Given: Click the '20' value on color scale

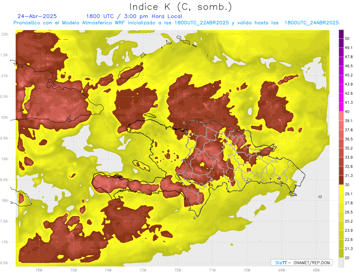Looking at the screenshot, I should click(348, 258).
